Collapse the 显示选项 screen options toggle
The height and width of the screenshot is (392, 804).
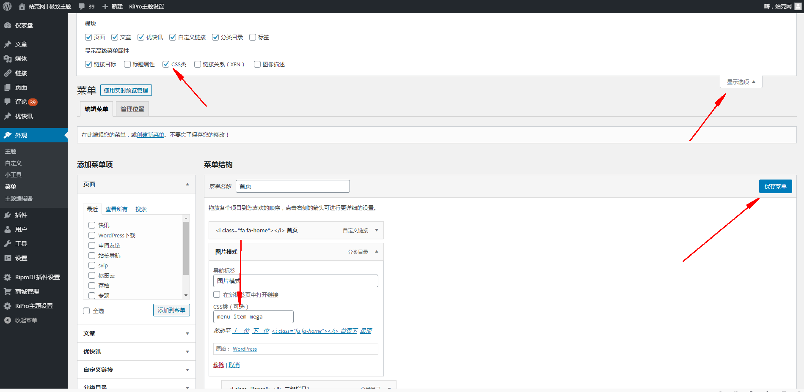pos(741,82)
